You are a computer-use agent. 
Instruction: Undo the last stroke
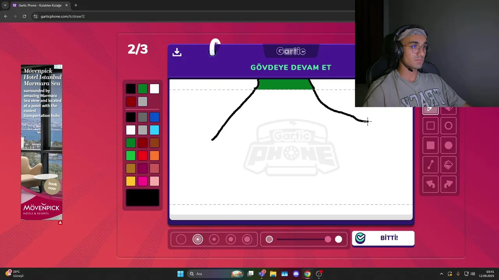[430, 184]
